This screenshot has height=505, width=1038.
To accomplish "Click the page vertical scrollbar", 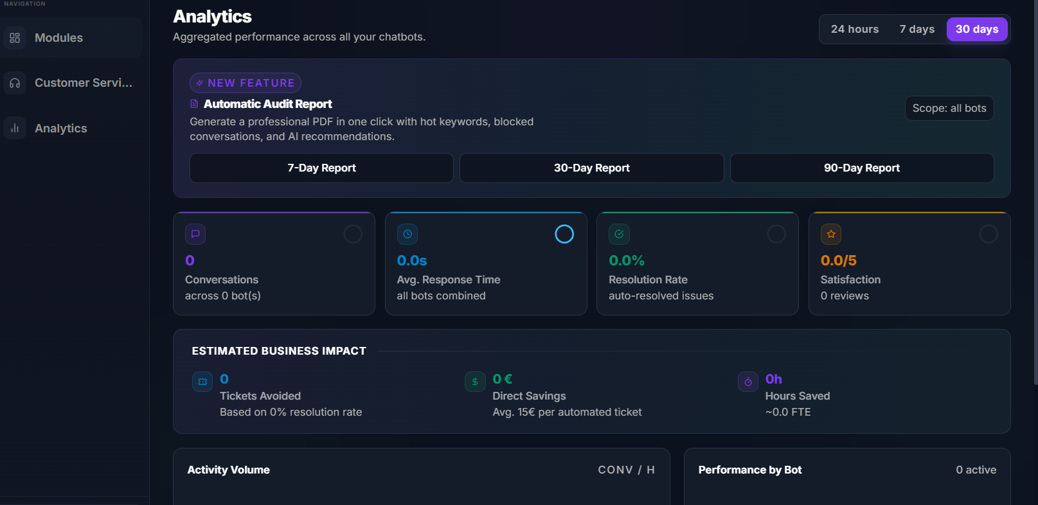I will [1035, 192].
